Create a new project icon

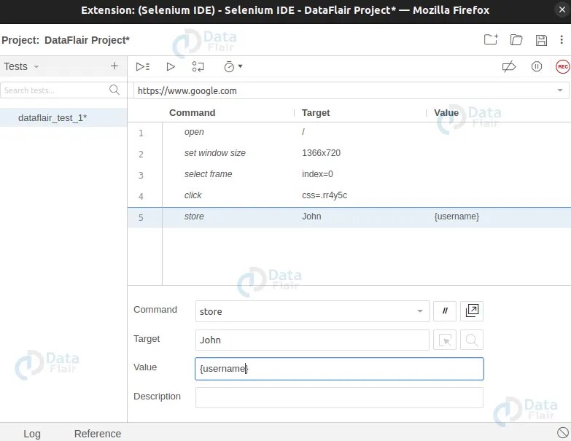[491, 39]
